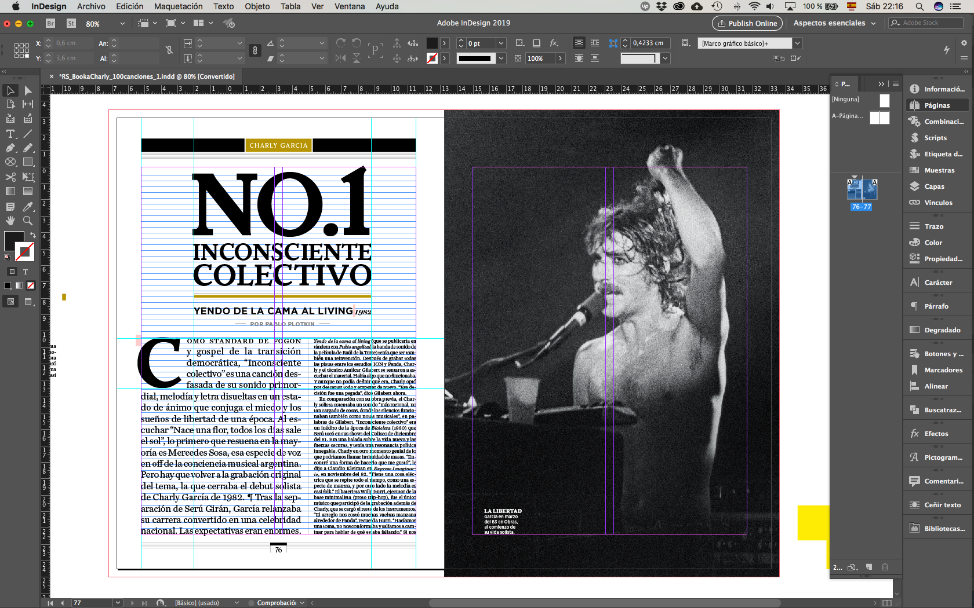The width and height of the screenshot is (974, 608).
Task: Apply None to selected object
Action: (x=31, y=285)
